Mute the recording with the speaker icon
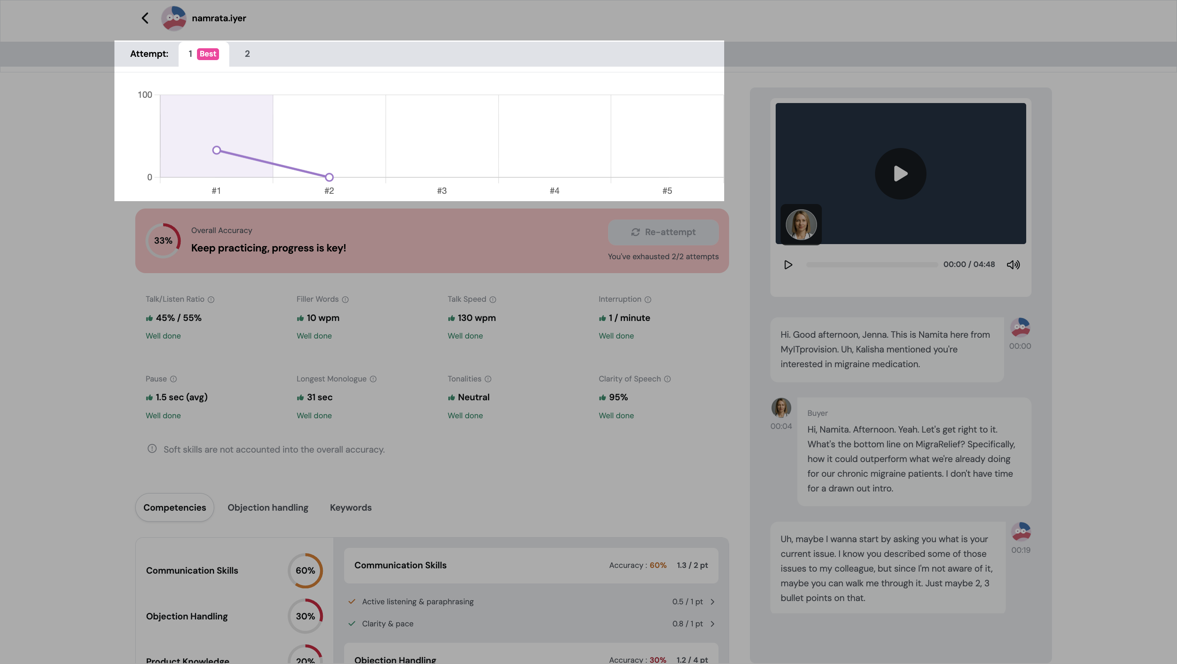 point(1013,265)
